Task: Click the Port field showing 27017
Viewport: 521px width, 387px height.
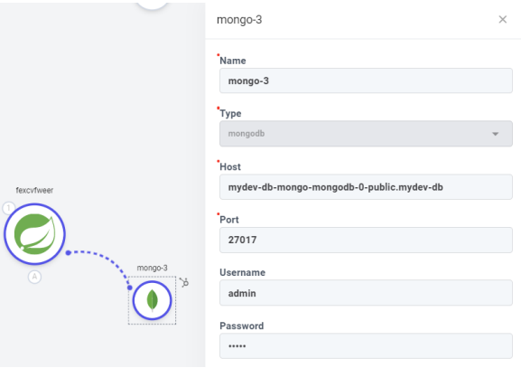Action: click(x=366, y=240)
